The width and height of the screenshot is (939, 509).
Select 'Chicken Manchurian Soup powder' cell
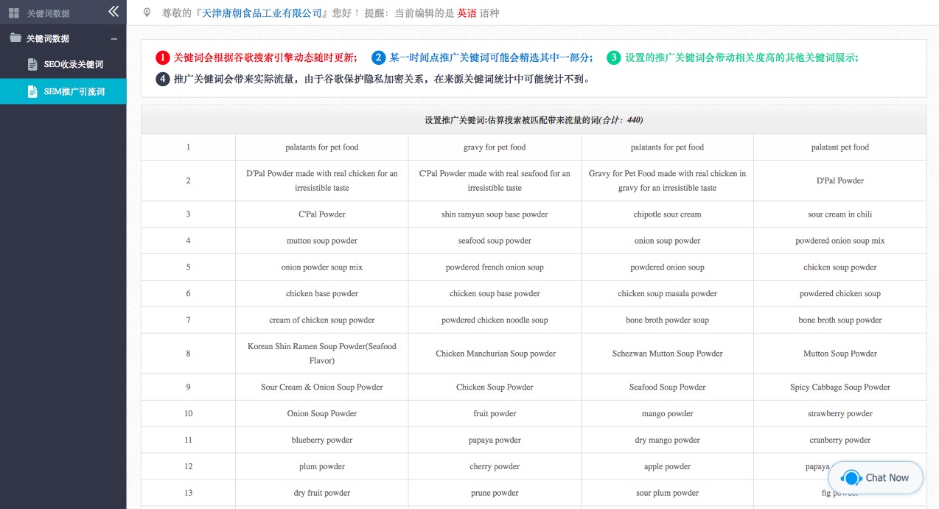coord(495,354)
